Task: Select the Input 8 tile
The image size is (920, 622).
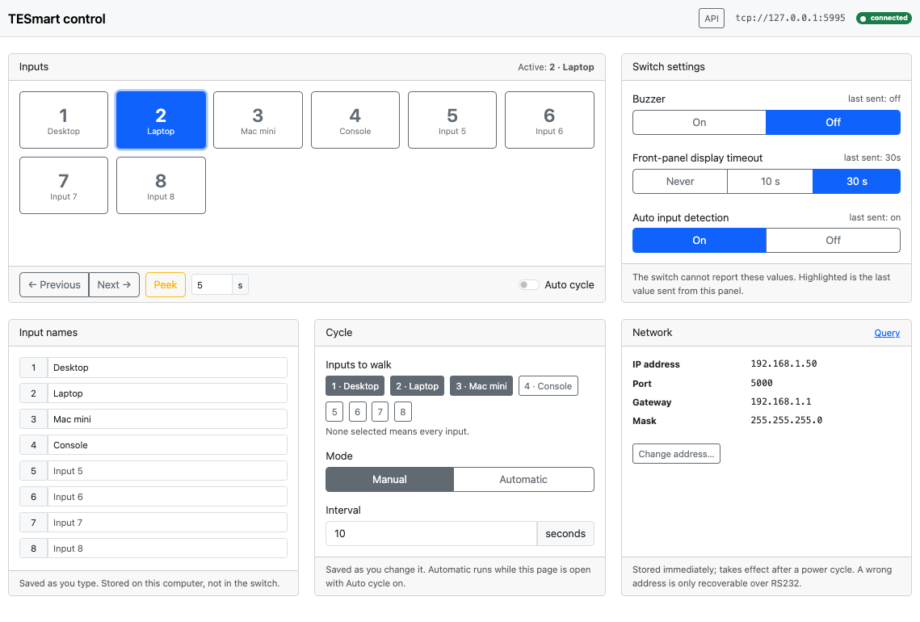Action: tap(161, 186)
